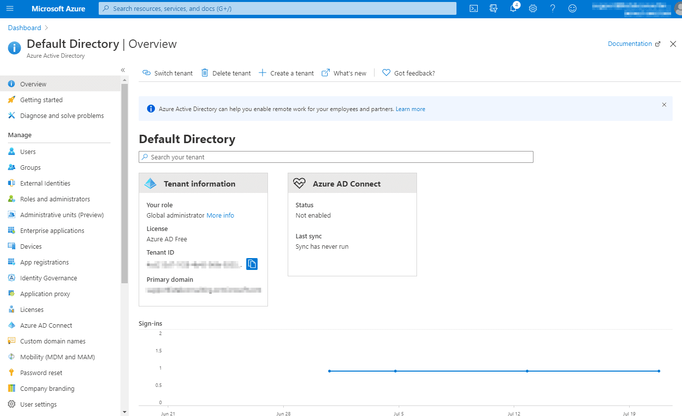Open More info link for your role
The image size is (682, 416).
click(x=220, y=216)
